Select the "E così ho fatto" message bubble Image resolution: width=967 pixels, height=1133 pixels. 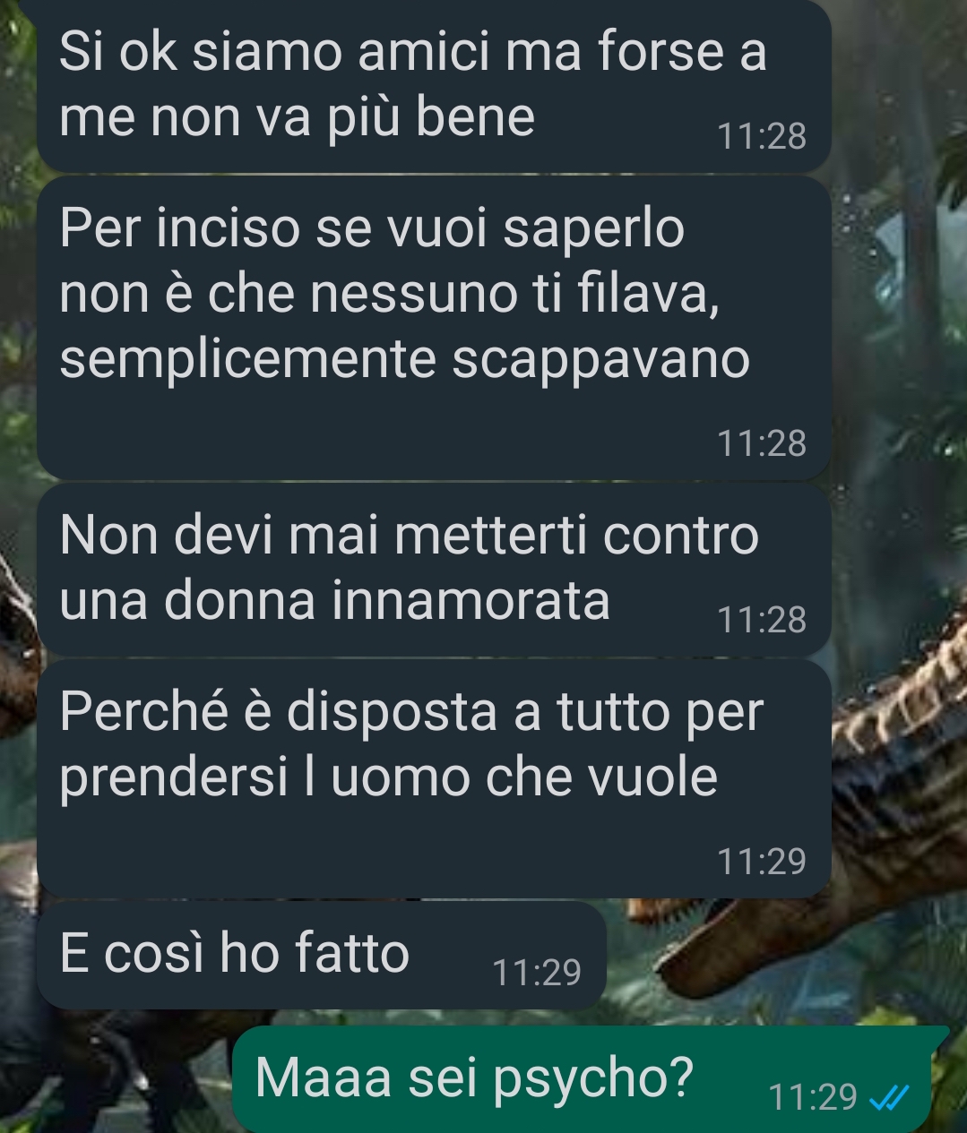(x=322, y=955)
